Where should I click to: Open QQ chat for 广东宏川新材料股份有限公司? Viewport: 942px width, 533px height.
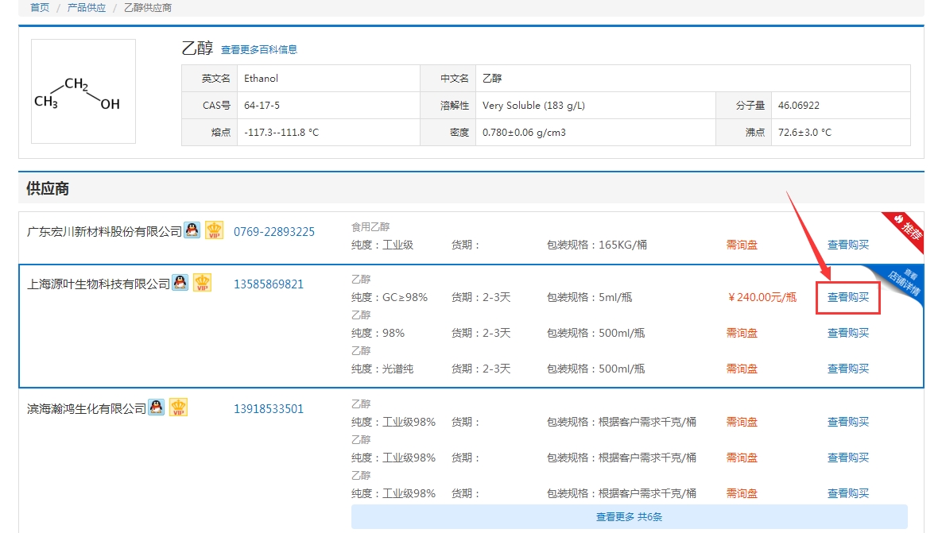[191, 230]
